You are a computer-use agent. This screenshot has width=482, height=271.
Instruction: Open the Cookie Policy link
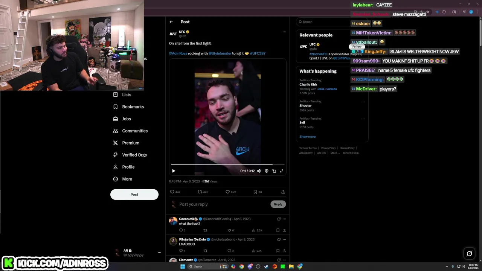click(x=348, y=148)
